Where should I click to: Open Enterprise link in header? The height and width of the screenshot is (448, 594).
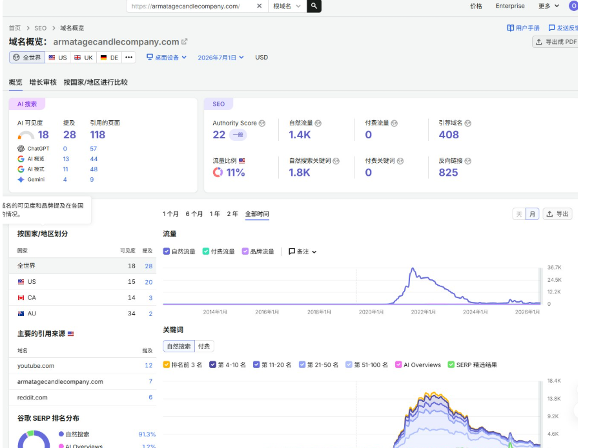pyautogui.click(x=510, y=6)
